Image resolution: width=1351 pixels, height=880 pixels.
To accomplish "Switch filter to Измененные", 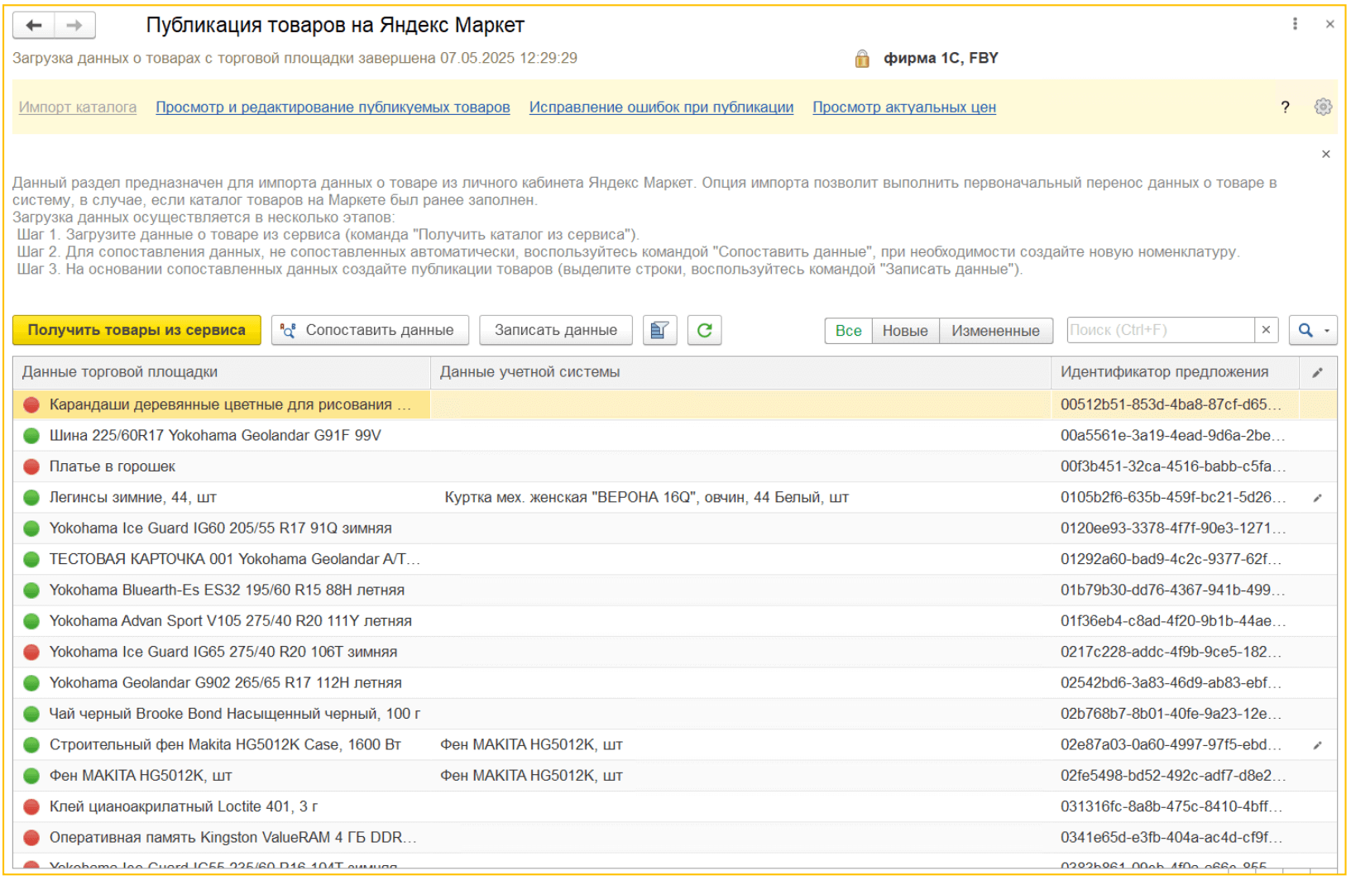I will click(x=995, y=331).
